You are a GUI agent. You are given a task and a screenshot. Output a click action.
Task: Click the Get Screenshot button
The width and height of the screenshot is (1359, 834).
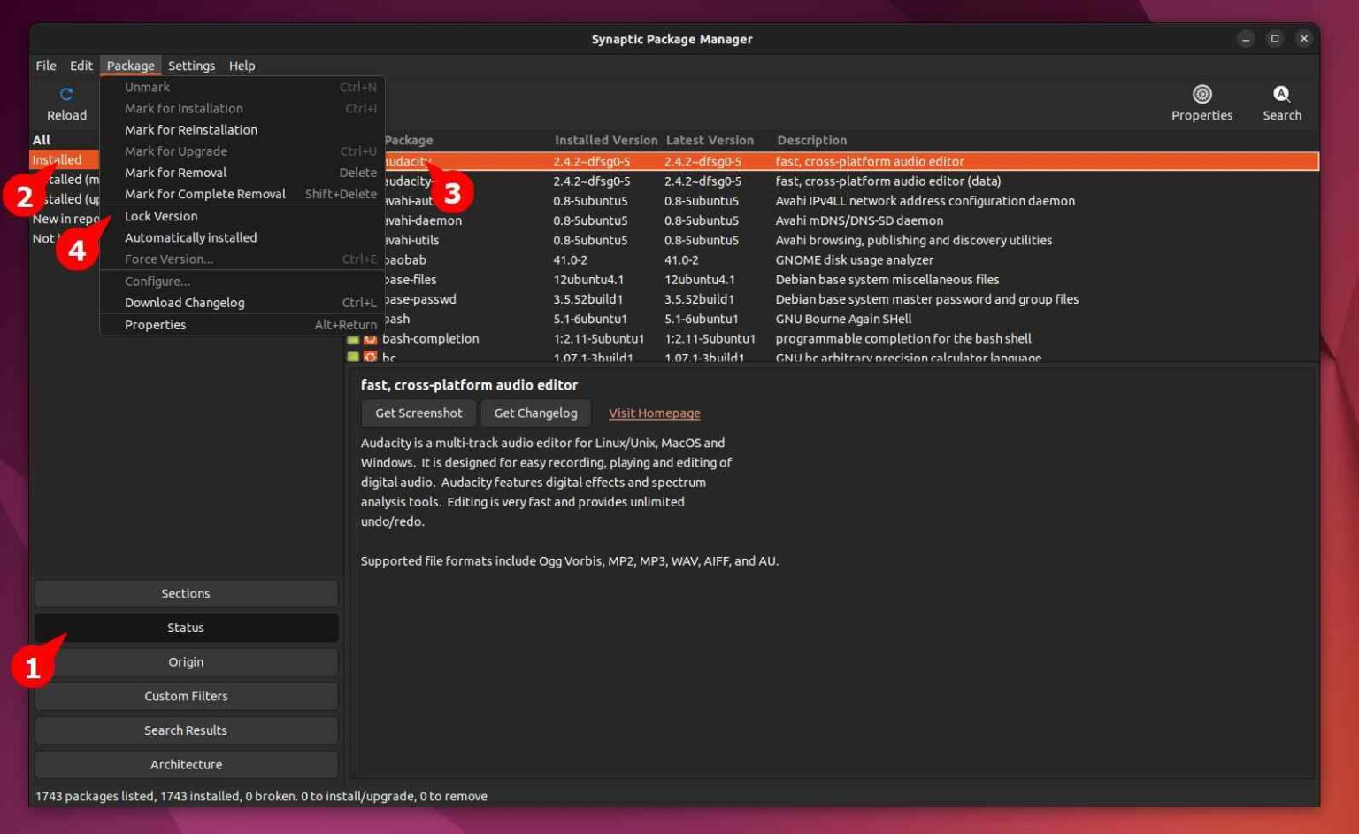[418, 413]
